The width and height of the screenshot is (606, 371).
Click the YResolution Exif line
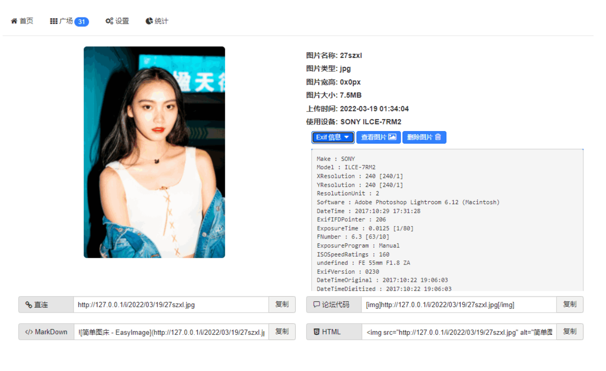click(360, 185)
